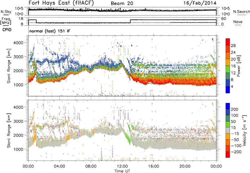The image size is (250, 173).
Task: Click the "12" value on the power colorbar
Action: [233, 73]
